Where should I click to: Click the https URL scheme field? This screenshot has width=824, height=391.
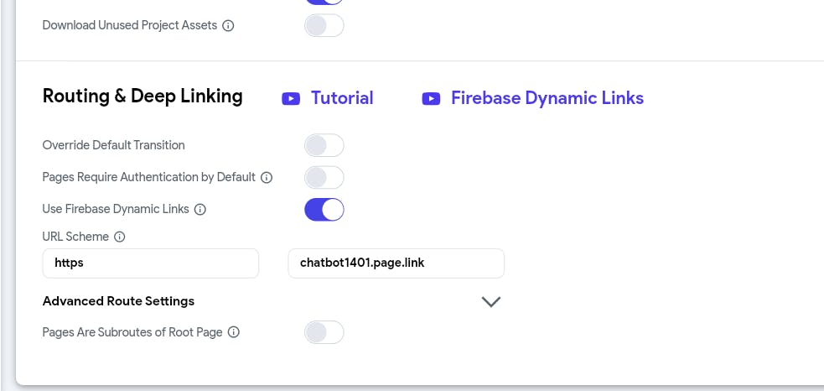[150, 263]
